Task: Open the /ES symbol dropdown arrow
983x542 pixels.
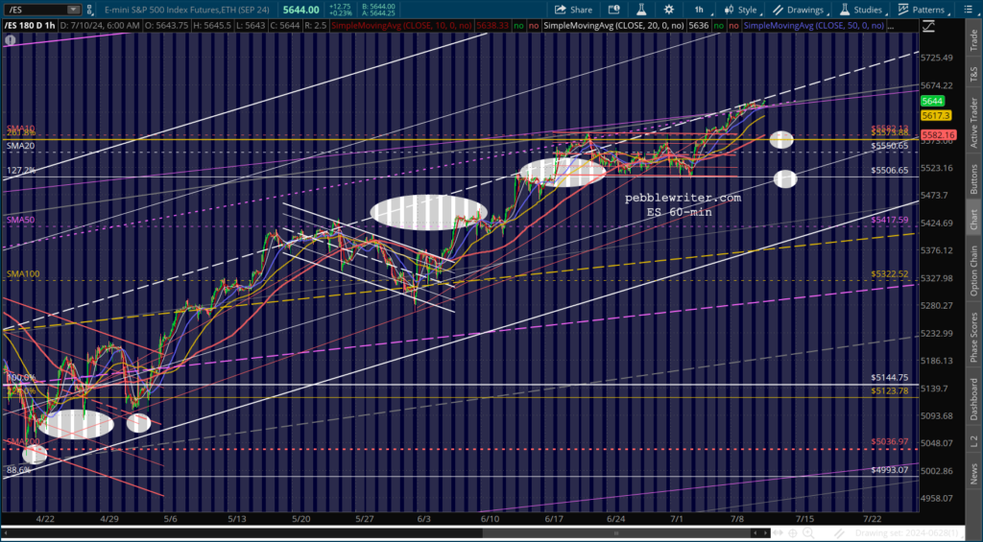Action: point(73,10)
